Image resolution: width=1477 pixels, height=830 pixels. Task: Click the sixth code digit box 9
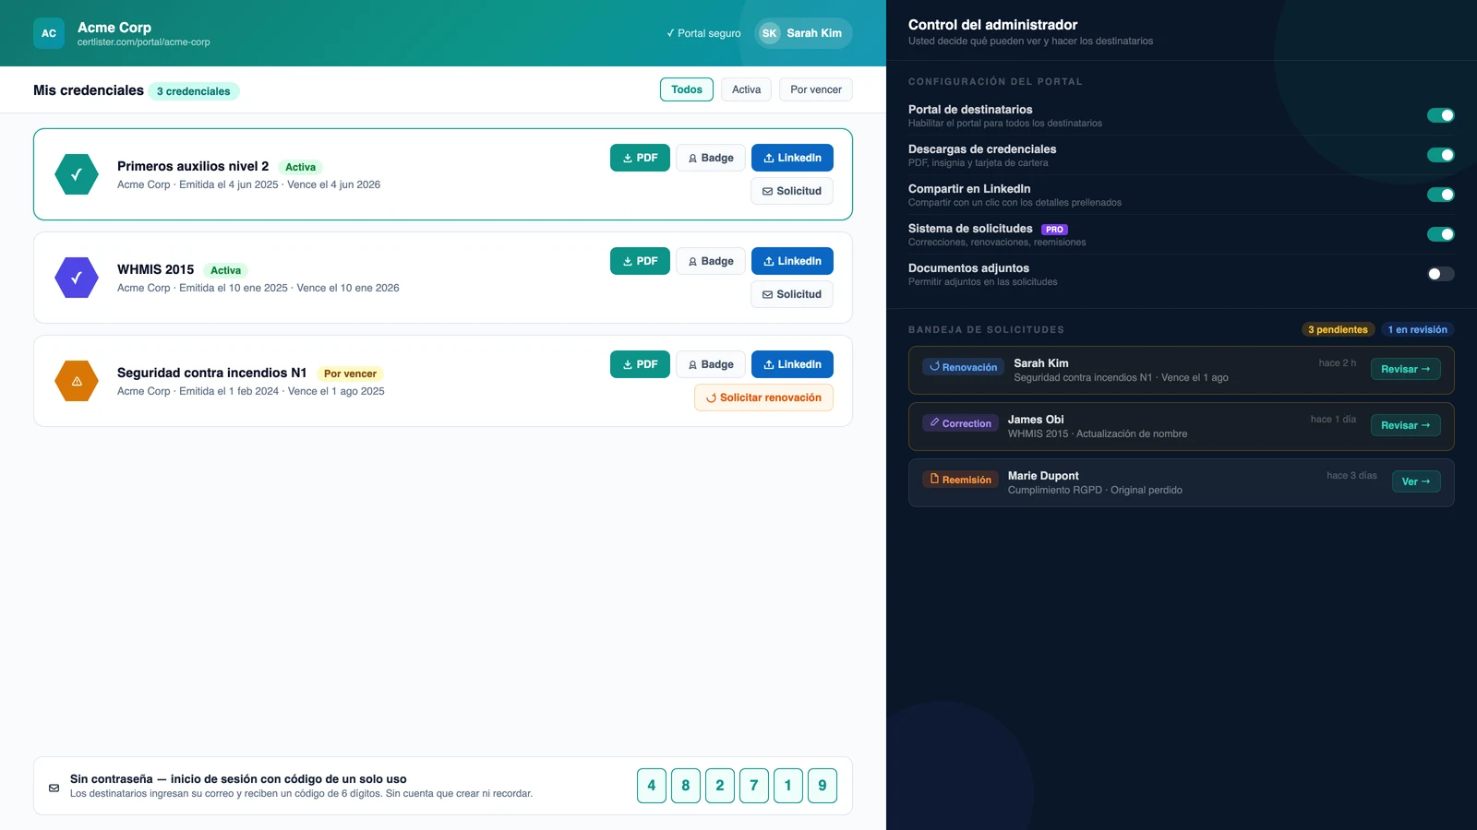click(823, 786)
